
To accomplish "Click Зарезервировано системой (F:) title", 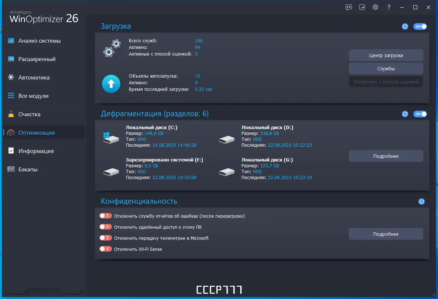I will pyautogui.click(x=164, y=160).
